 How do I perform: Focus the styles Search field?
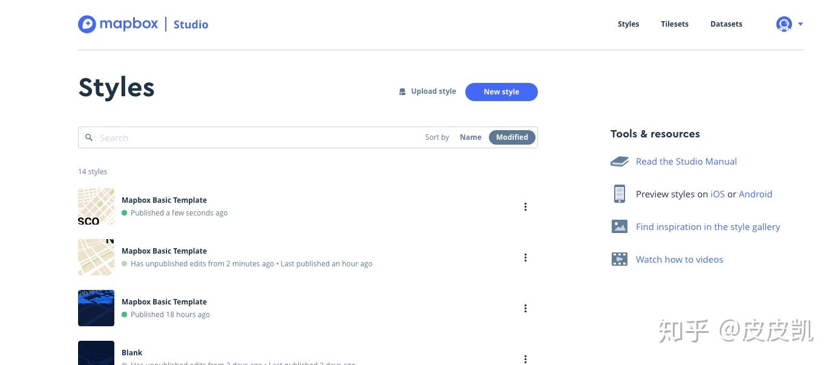[254, 137]
